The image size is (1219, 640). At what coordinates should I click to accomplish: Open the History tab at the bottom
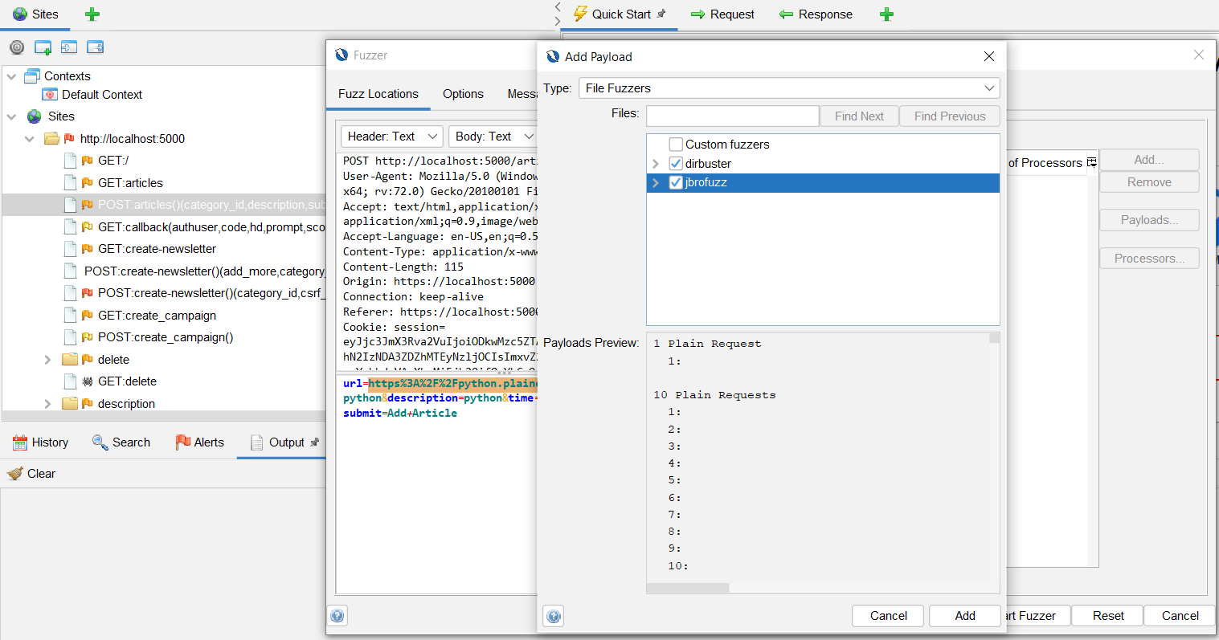pos(41,442)
